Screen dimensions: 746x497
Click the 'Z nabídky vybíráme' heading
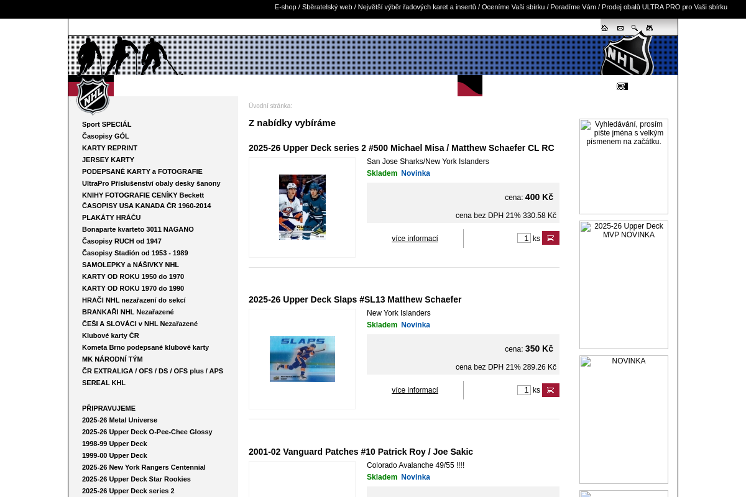click(292, 123)
